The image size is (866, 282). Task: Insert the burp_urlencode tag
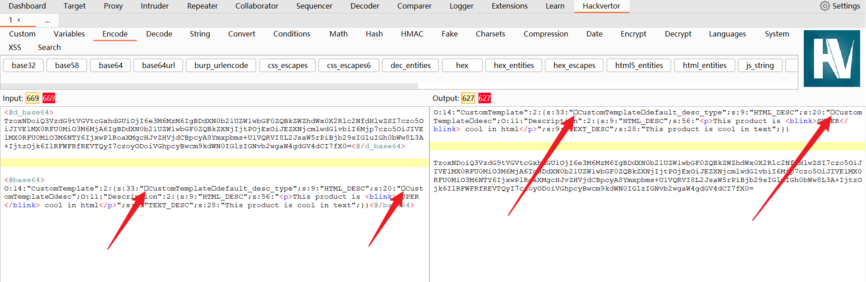click(221, 65)
